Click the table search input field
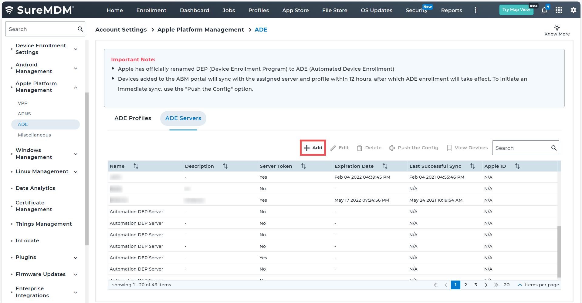The image size is (582, 303). (x=521, y=148)
